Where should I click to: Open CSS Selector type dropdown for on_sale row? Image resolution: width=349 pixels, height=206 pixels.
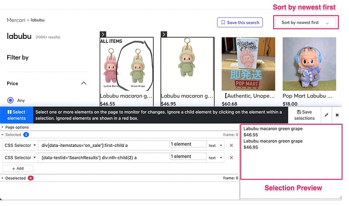coord(20,145)
